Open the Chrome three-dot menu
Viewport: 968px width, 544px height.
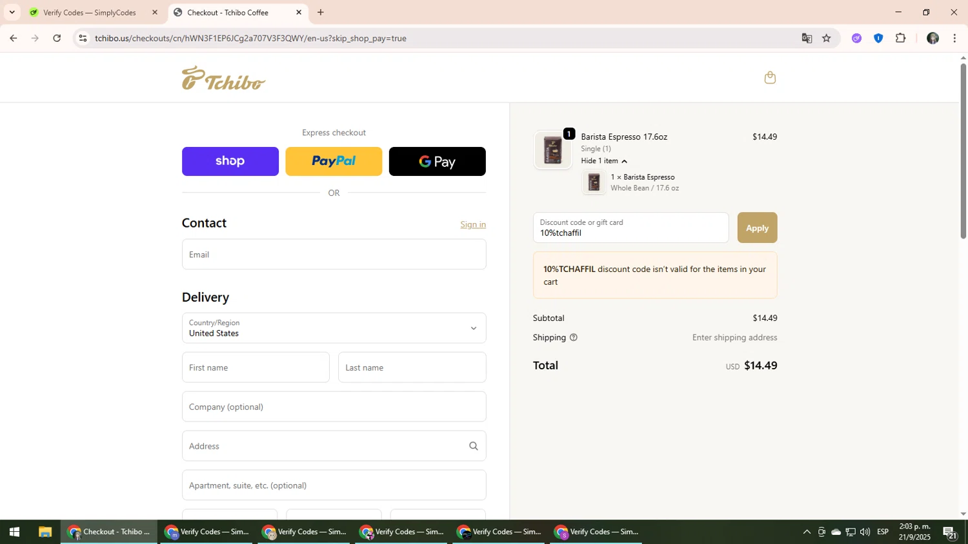click(954, 39)
